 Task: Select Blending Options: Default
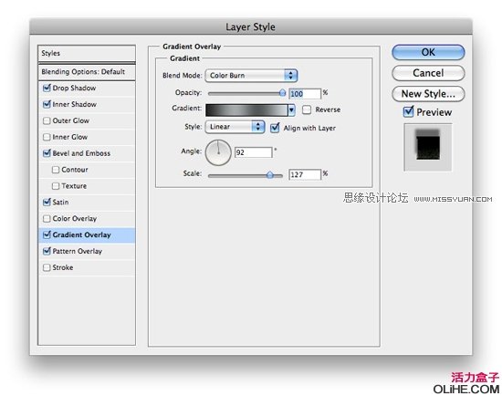tap(87, 72)
